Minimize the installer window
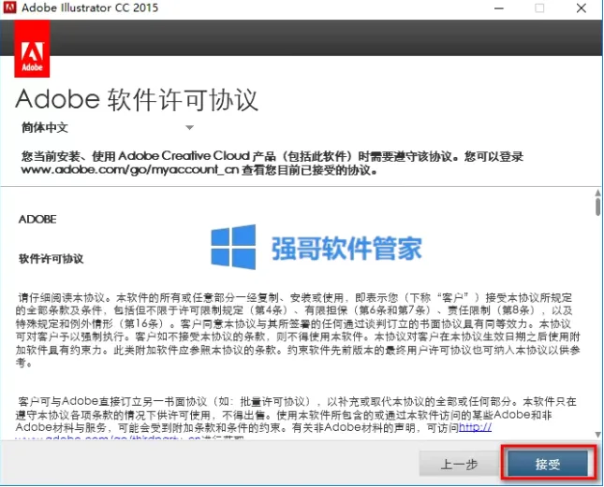 (x=499, y=8)
